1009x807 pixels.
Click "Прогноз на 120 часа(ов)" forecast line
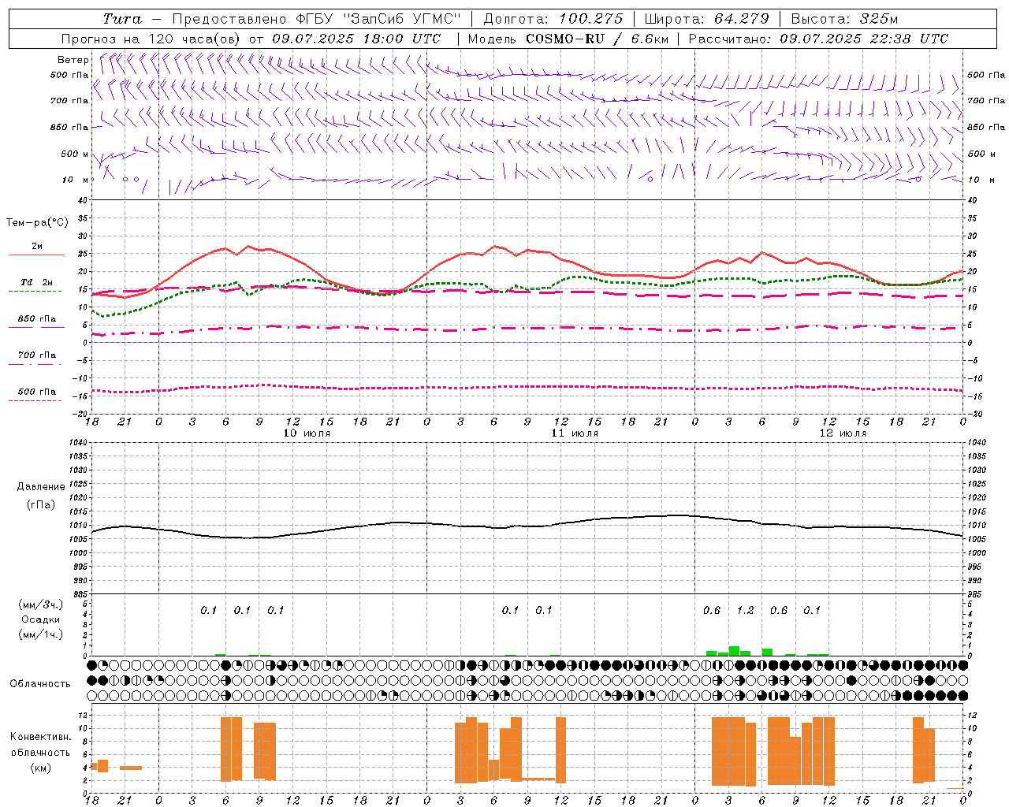151,38
